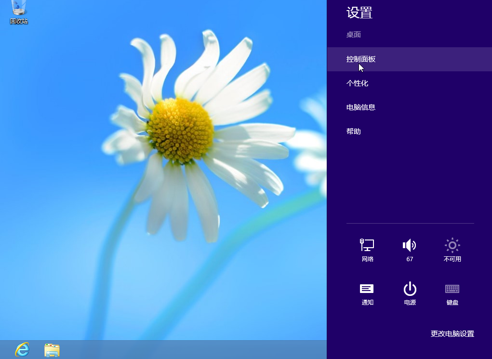This screenshot has height=359, width=492.
Task: Choose 帮助 in the settings panel
Action: pos(354,132)
